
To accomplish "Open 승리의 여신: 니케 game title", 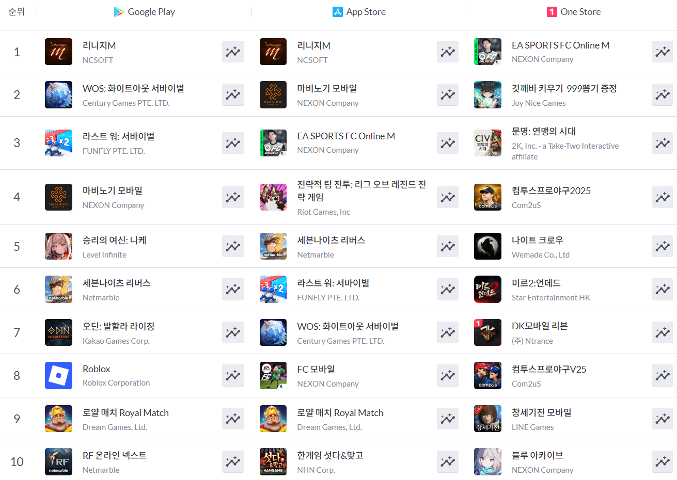I will (115, 240).
